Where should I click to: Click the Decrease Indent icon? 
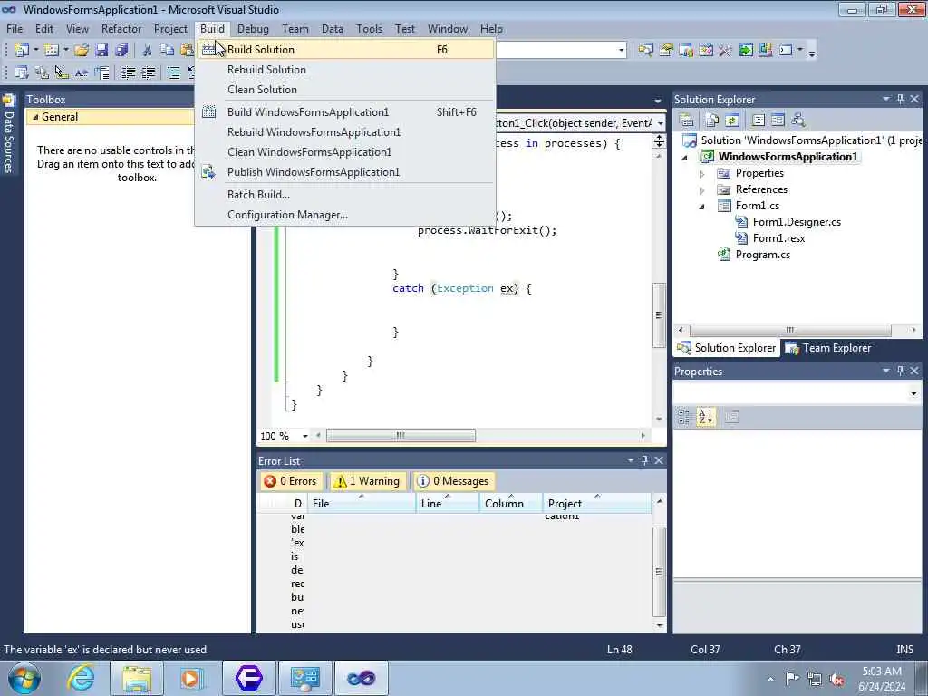point(128,72)
